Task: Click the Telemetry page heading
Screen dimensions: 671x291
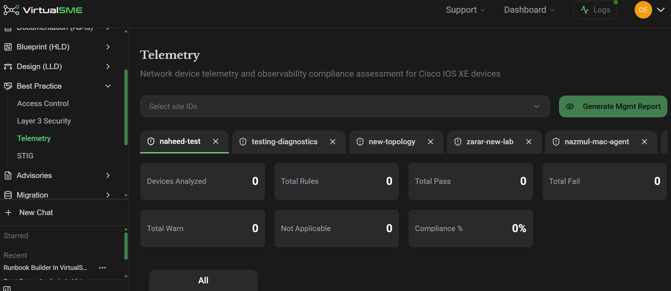Action: pos(170,55)
